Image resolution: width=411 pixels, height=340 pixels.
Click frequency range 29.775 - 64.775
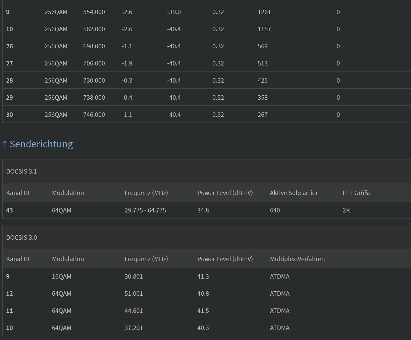tap(145, 210)
